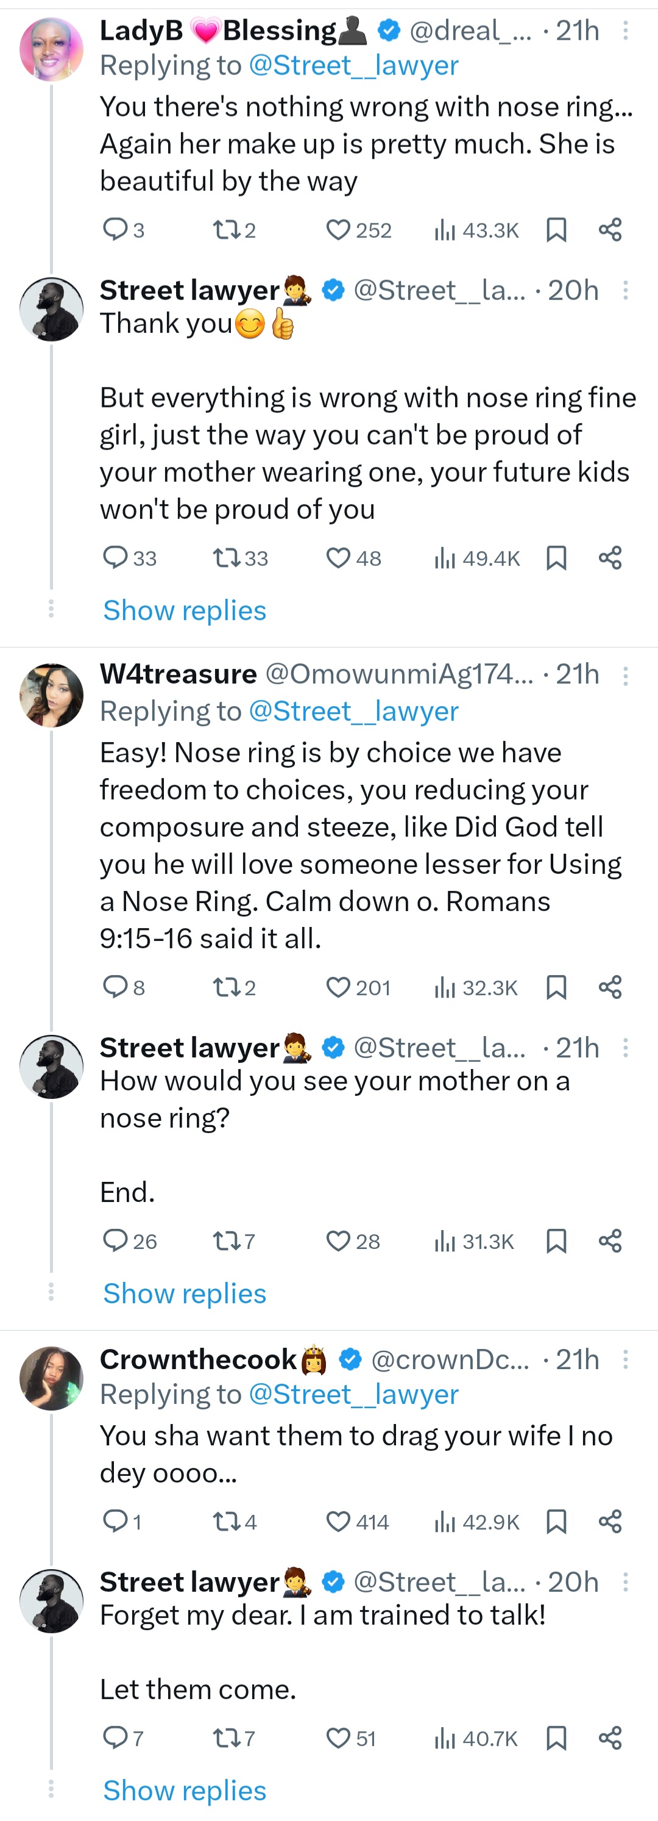Open more options for LadyB Blessing's tweet
This screenshot has width=658, height=1821.
pyautogui.click(x=625, y=30)
